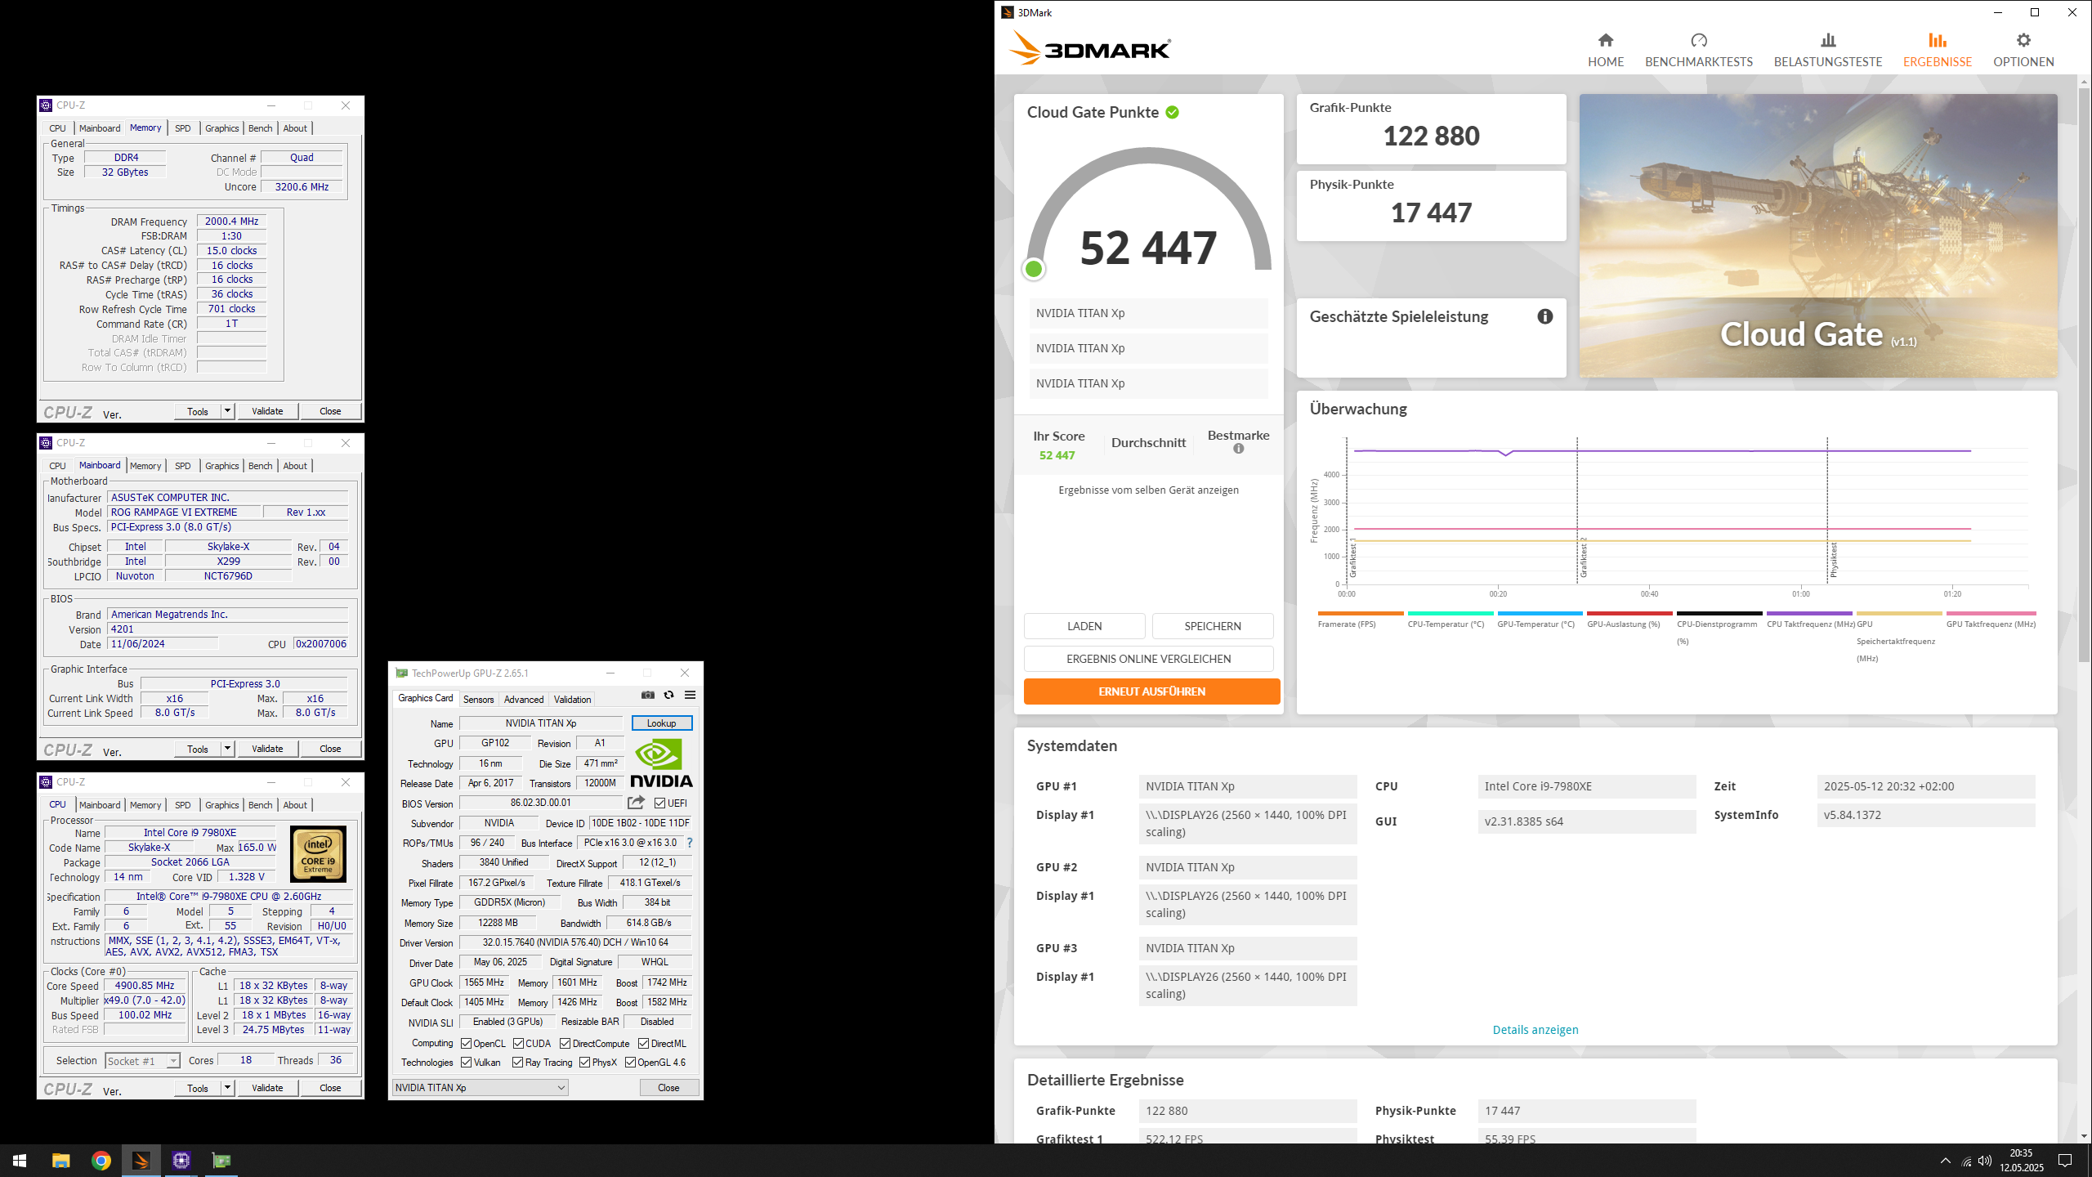Click CPU Taktfrequenz purple legend swatch
Image resolution: width=2092 pixels, height=1177 pixels.
click(x=1809, y=613)
